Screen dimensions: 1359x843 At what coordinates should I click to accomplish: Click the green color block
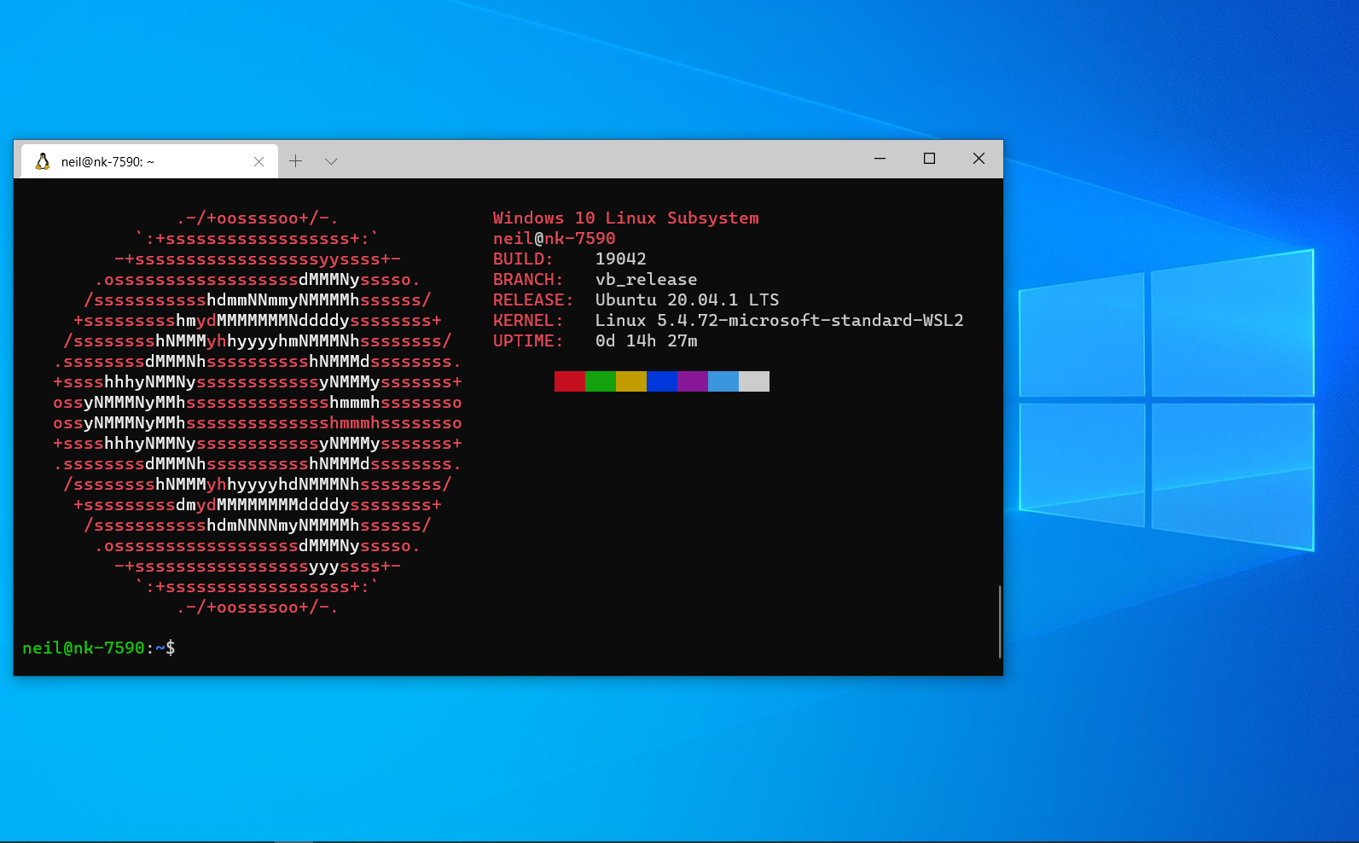pyautogui.click(x=601, y=381)
